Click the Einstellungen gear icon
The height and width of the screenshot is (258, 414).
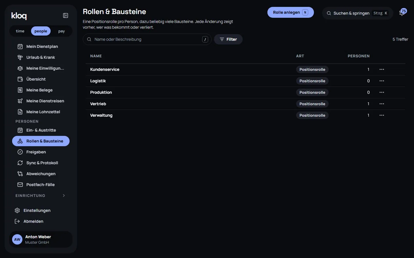click(x=17, y=210)
